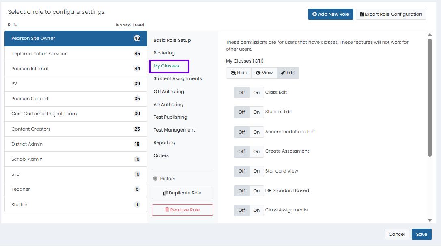Select the Pearson Site Owner role
This screenshot has width=441, height=246.
76,39
